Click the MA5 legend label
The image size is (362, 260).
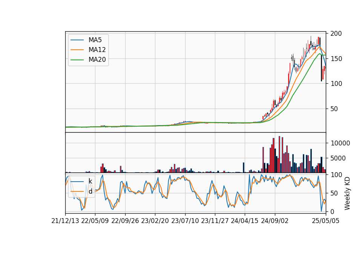pyautogui.click(x=95, y=40)
